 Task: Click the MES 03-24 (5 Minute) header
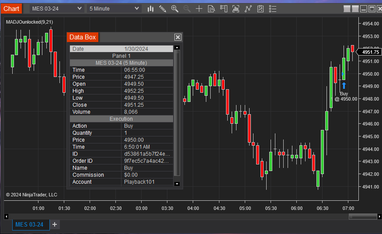[122, 63]
